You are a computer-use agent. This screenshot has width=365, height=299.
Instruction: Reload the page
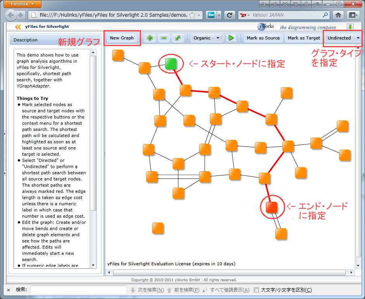click(229, 15)
